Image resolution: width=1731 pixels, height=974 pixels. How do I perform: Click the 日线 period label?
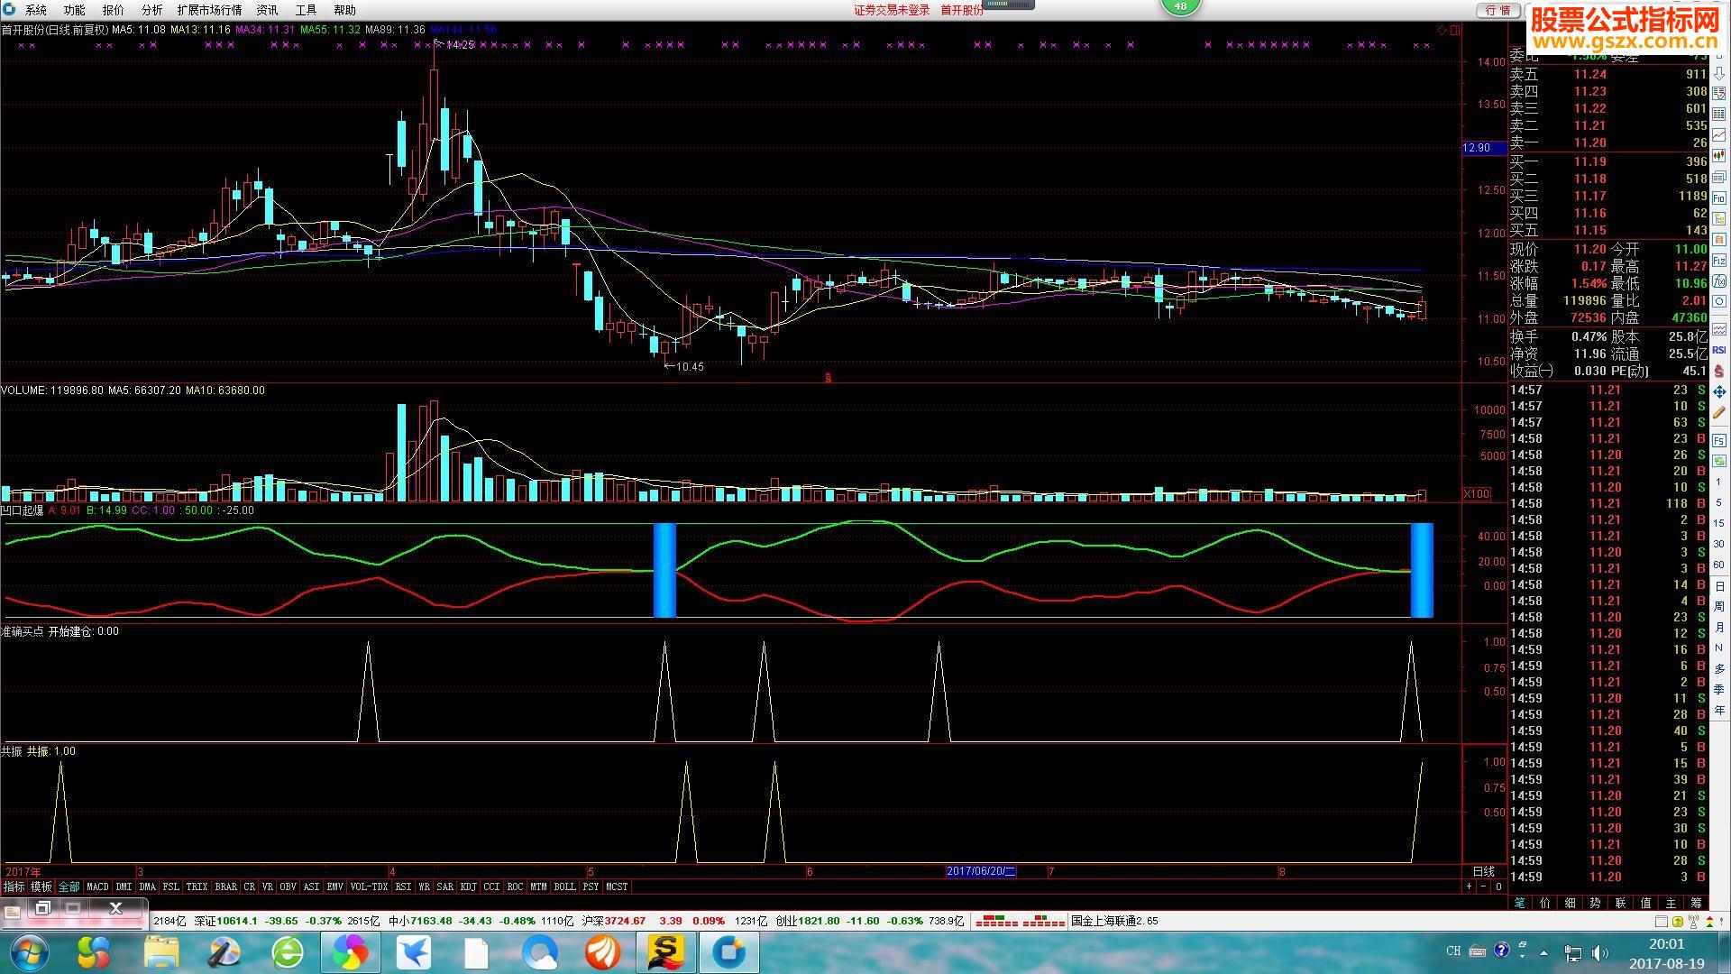(1483, 871)
